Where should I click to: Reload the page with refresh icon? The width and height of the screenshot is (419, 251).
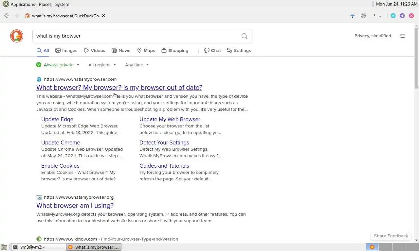click(x=363, y=16)
